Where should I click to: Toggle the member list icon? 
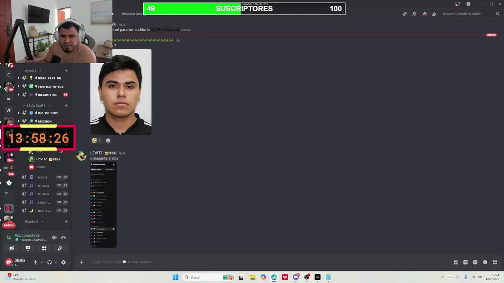tap(434, 14)
